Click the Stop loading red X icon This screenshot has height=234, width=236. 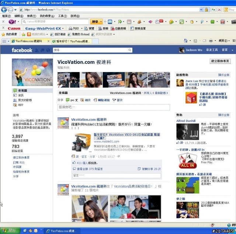[219, 10]
